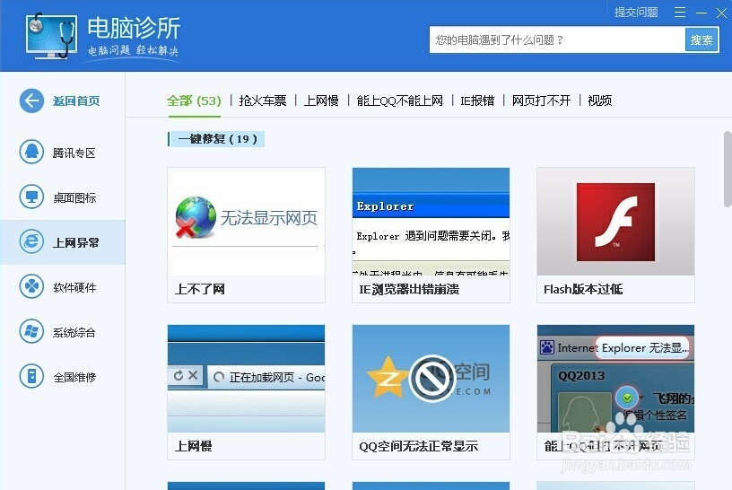
Task: Close the 电脑诊所 window
Action: (722, 13)
